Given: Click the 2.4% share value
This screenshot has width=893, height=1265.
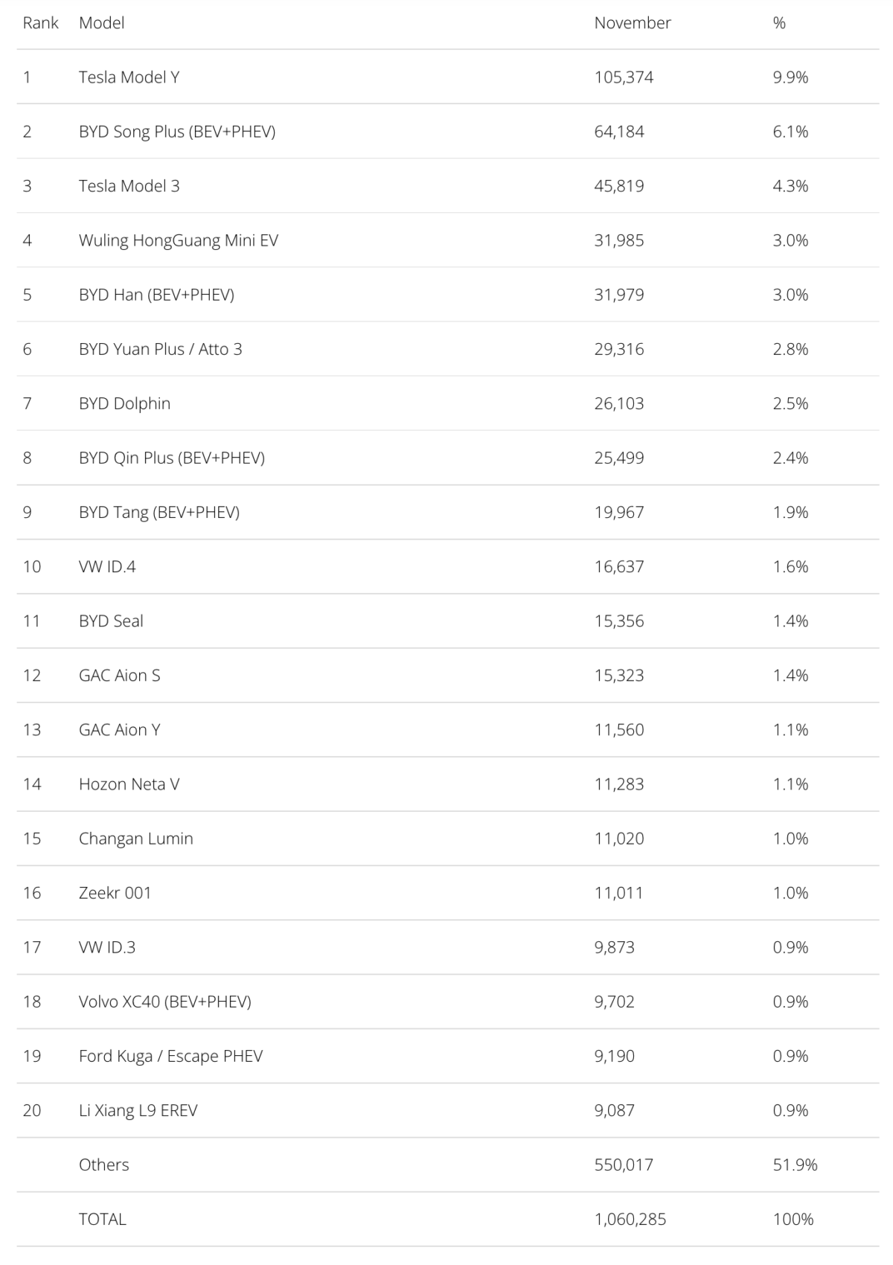Looking at the screenshot, I should (x=790, y=458).
